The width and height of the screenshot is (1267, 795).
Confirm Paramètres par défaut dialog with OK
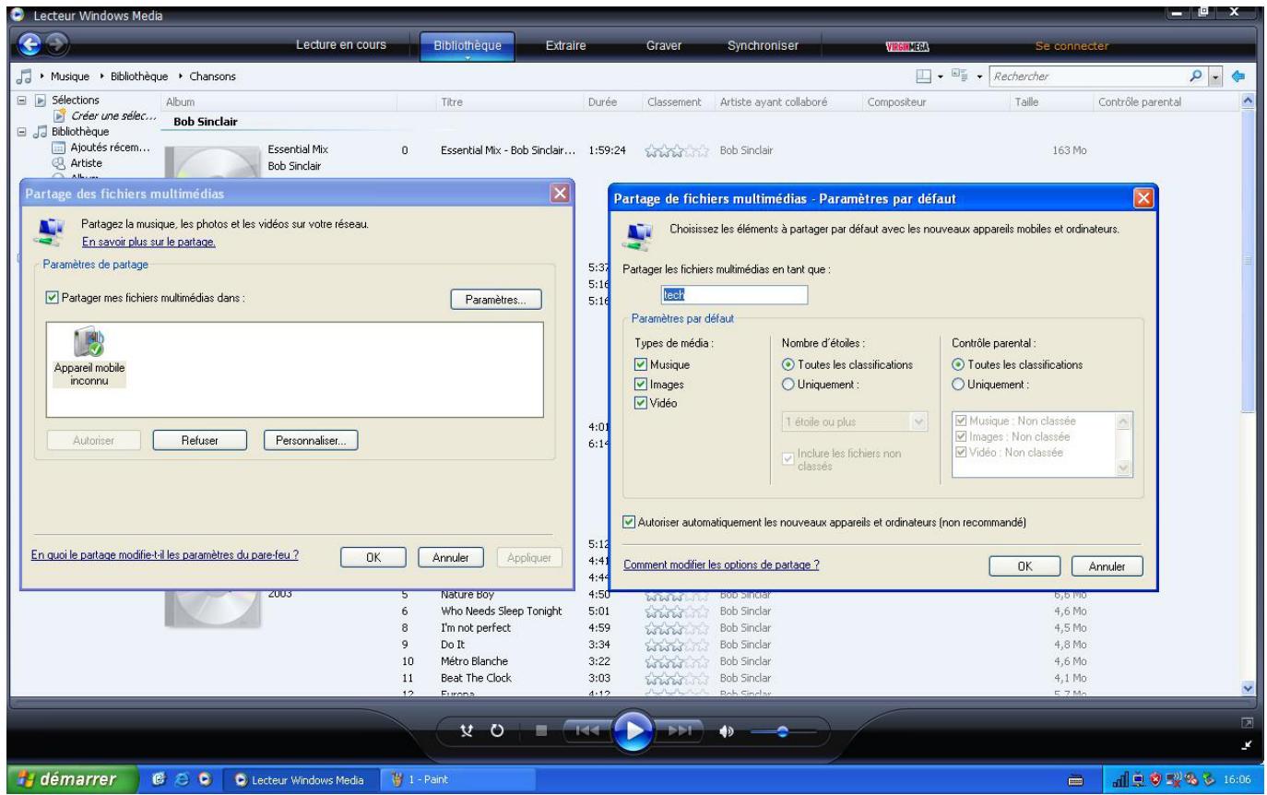[x=1024, y=565]
